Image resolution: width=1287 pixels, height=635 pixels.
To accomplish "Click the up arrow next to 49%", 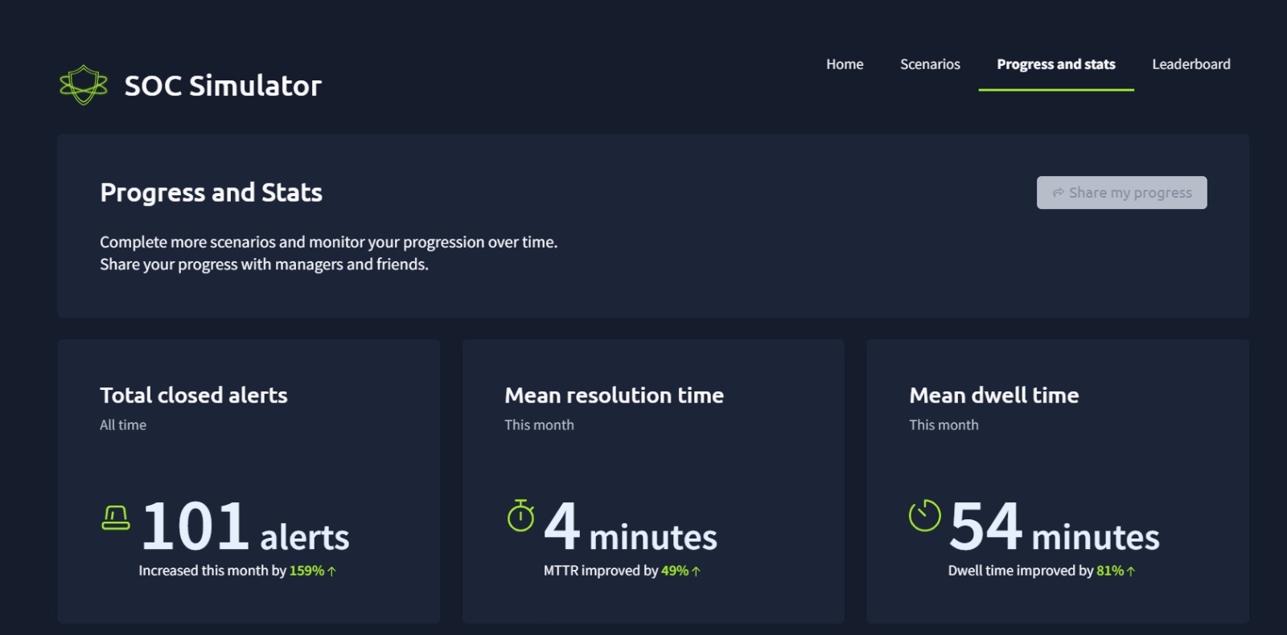I will coord(696,571).
